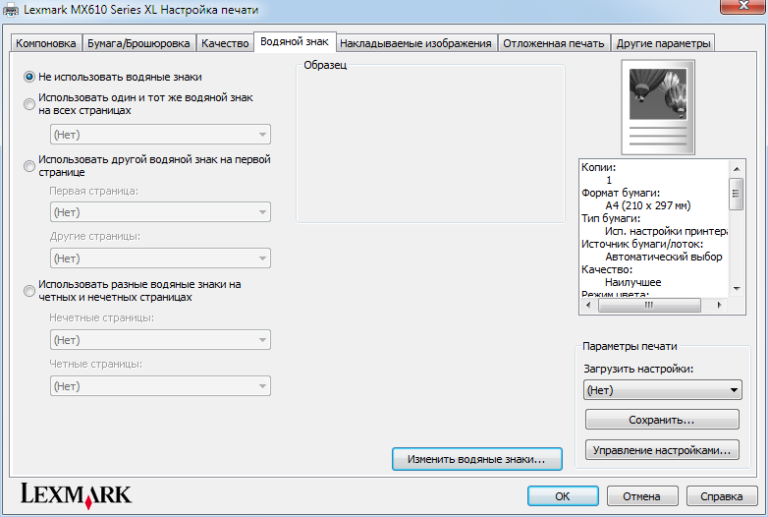Click 'Тип бумаги:' summary line

(x=611, y=218)
